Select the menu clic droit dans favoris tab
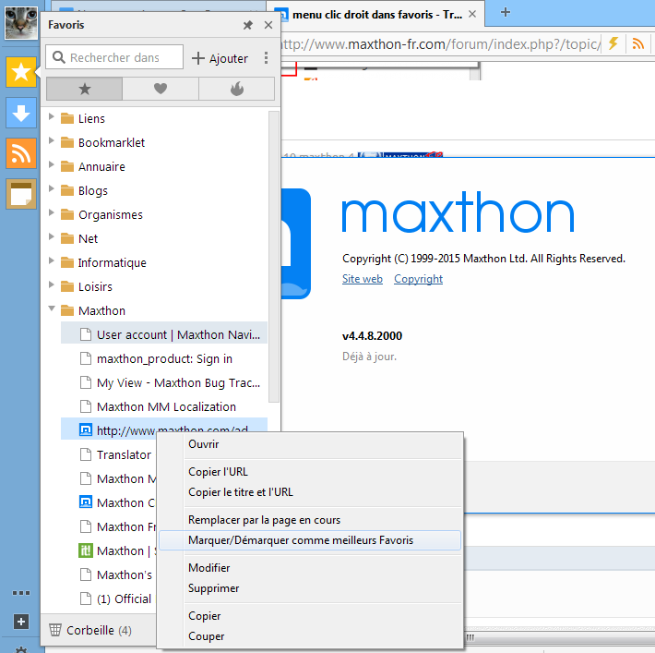This screenshot has width=655, height=653. click(375, 15)
